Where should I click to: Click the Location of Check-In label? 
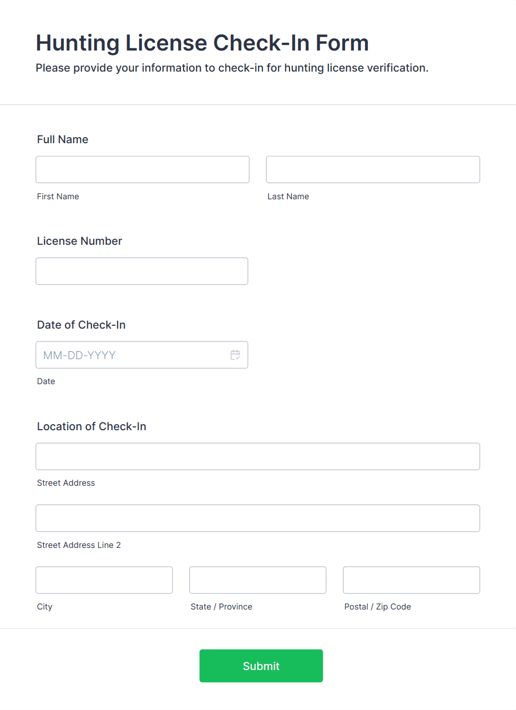tap(92, 426)
